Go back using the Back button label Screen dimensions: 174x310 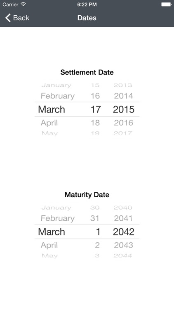[21, 18]
